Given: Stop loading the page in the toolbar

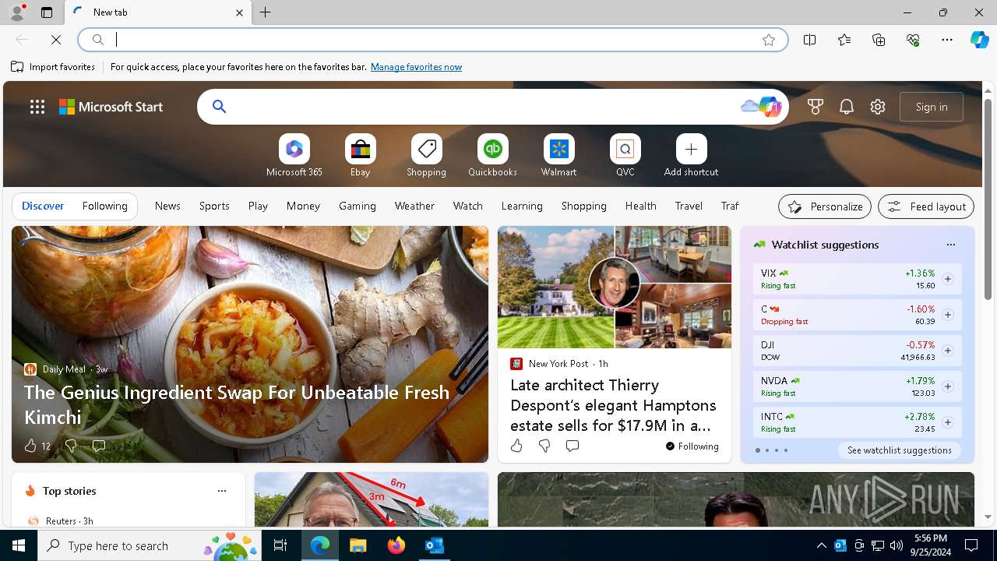Looking at the screenshot, I should 56,40.
